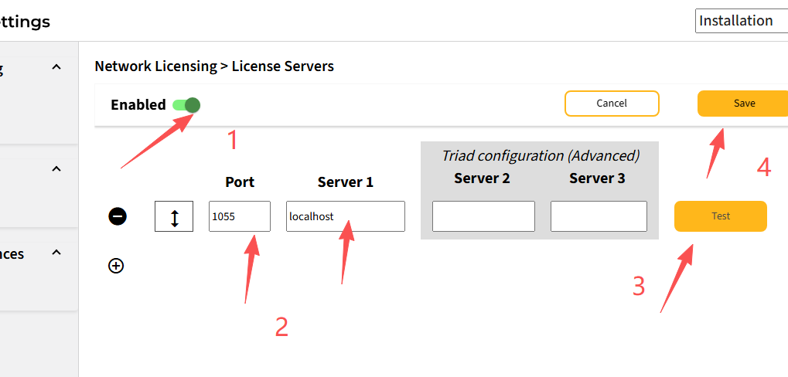Viewport: 788px width, 377px height.
Task: Click the Triad configuration (Advanced) heading
Action: (x=540, y=155)
